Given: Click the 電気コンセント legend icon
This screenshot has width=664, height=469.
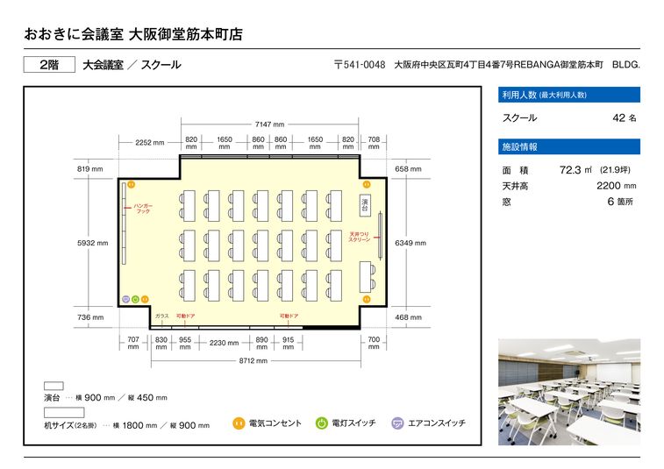Looking at the screenshot, I should click(239, 423).
